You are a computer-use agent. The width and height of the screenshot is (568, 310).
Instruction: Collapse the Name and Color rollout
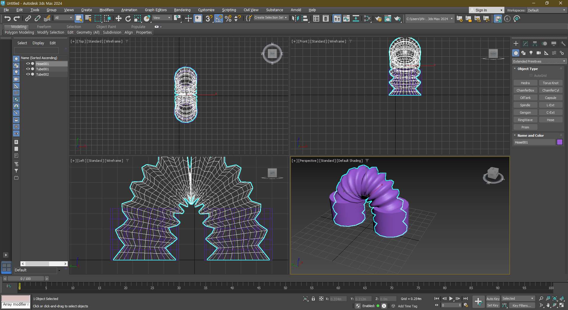(x=530, y=136)
